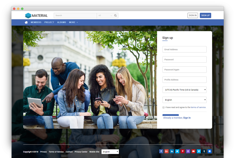Go to ALBUMS in navigation bar
The height and width of the screenshot is (158, 235).
(x=62, y=22)
